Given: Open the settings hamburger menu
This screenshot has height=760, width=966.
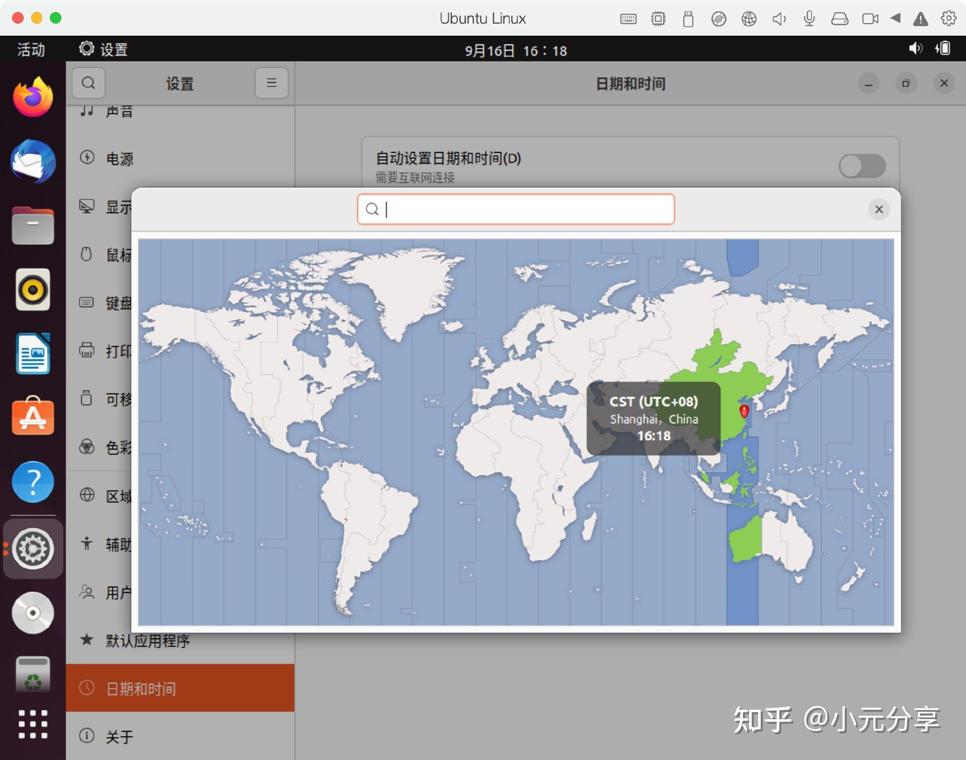Looking at the screenshot, I should (x=271, y=83).
